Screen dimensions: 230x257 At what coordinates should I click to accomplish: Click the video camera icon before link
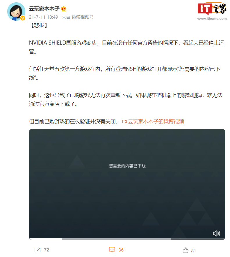click(124, 122)
